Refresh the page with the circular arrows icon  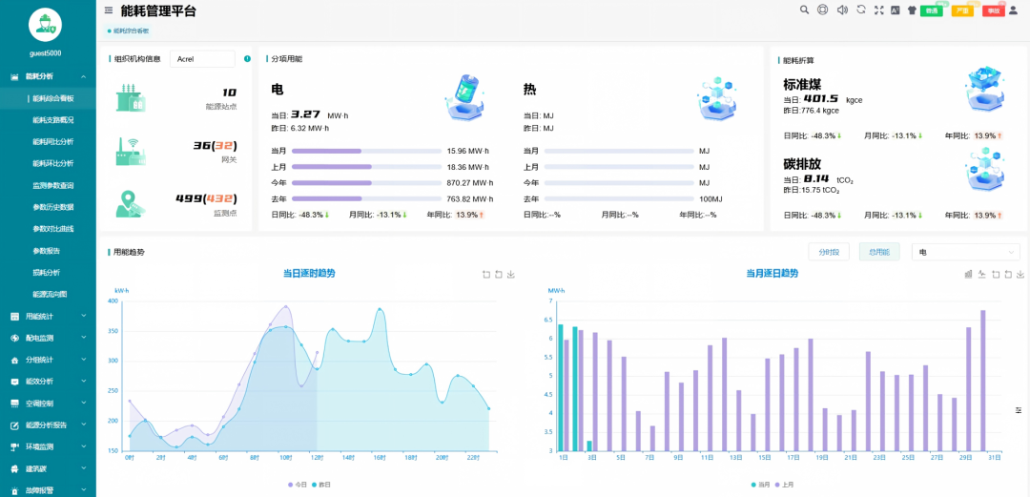pyautogui.click(x=861, y=10)
